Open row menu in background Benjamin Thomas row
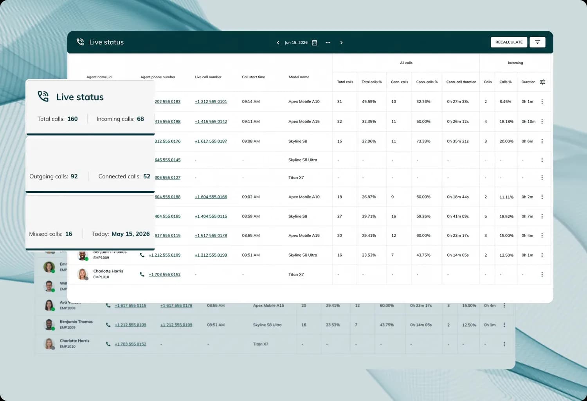The image size is (587, 401). click(x=504, y=325)
